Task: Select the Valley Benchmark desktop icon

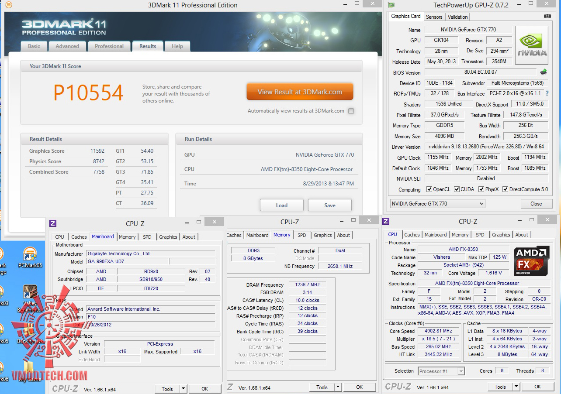Action: pyautogui.click(x=30, y=299)
